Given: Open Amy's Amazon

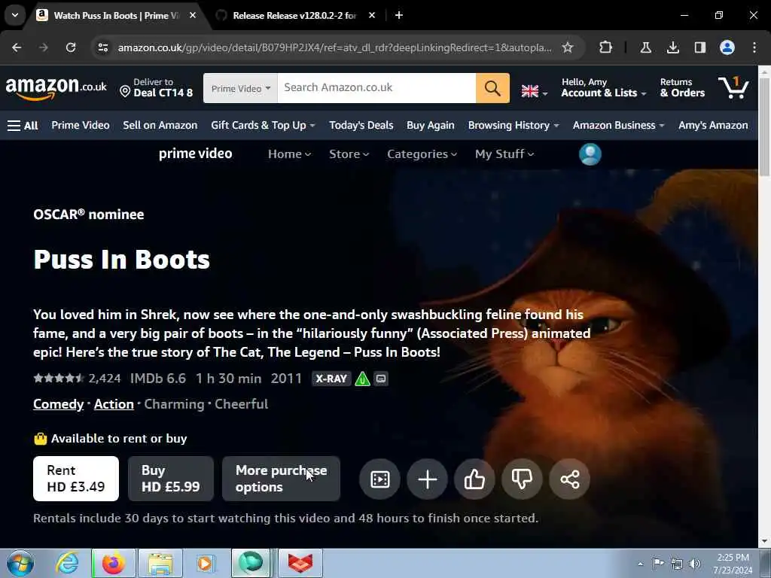Looking at the screenshot, I should tap(713, 126).
